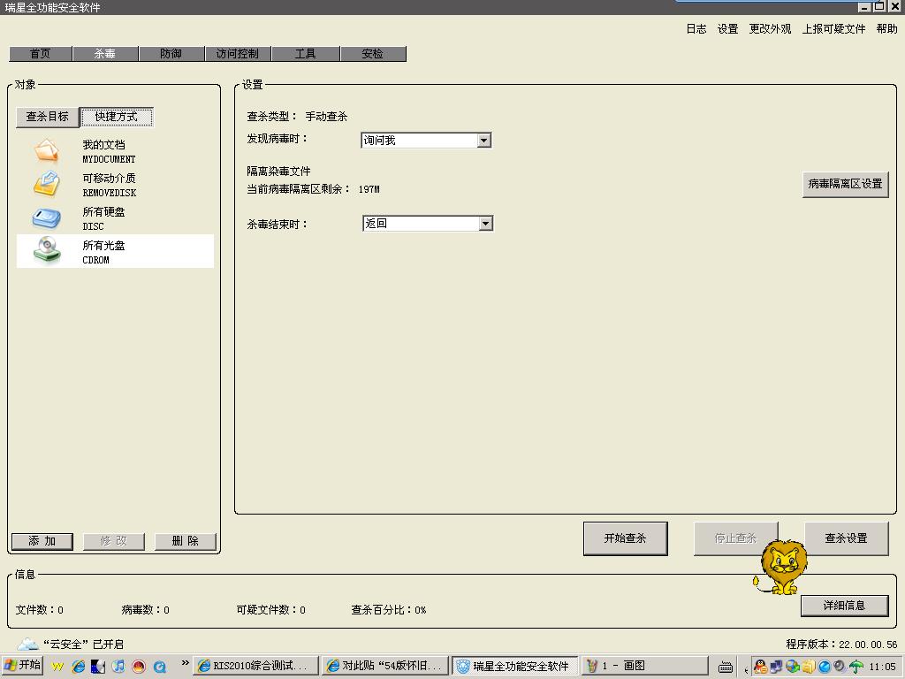Click the 病毒隔离区设置 button

point(845,184)
